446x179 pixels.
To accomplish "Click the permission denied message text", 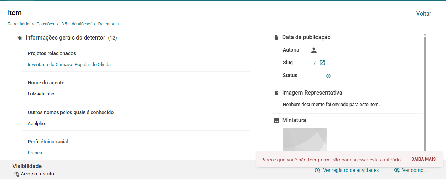I will tap(332, 160).
